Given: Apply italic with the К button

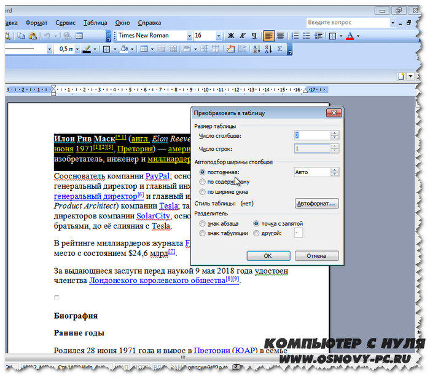Looking at the screenshot, I should tap(243, 36).
